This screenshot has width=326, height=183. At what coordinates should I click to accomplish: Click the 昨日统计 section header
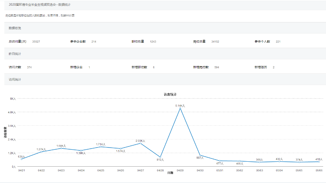[x=15, y=53]
